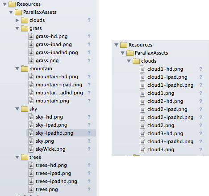Collapse the sky folder triangle
This screenshot has width=209, height=196.
[x=17, y=109]
